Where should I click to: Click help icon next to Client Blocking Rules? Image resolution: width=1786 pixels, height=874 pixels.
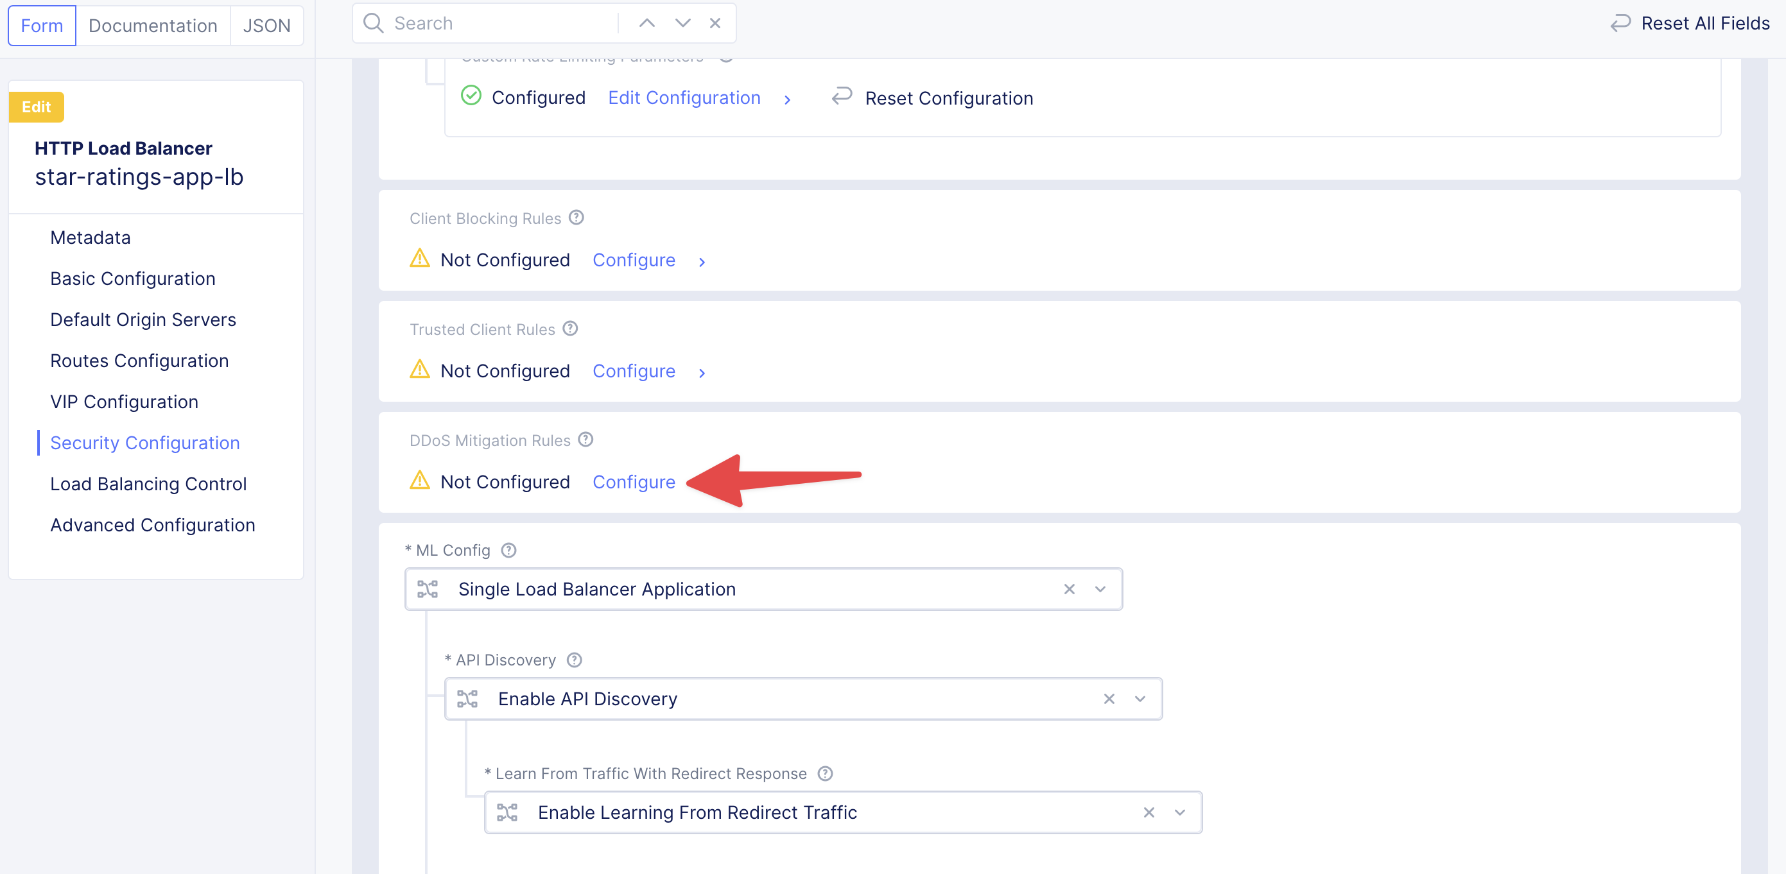click(x=576, y=218)
